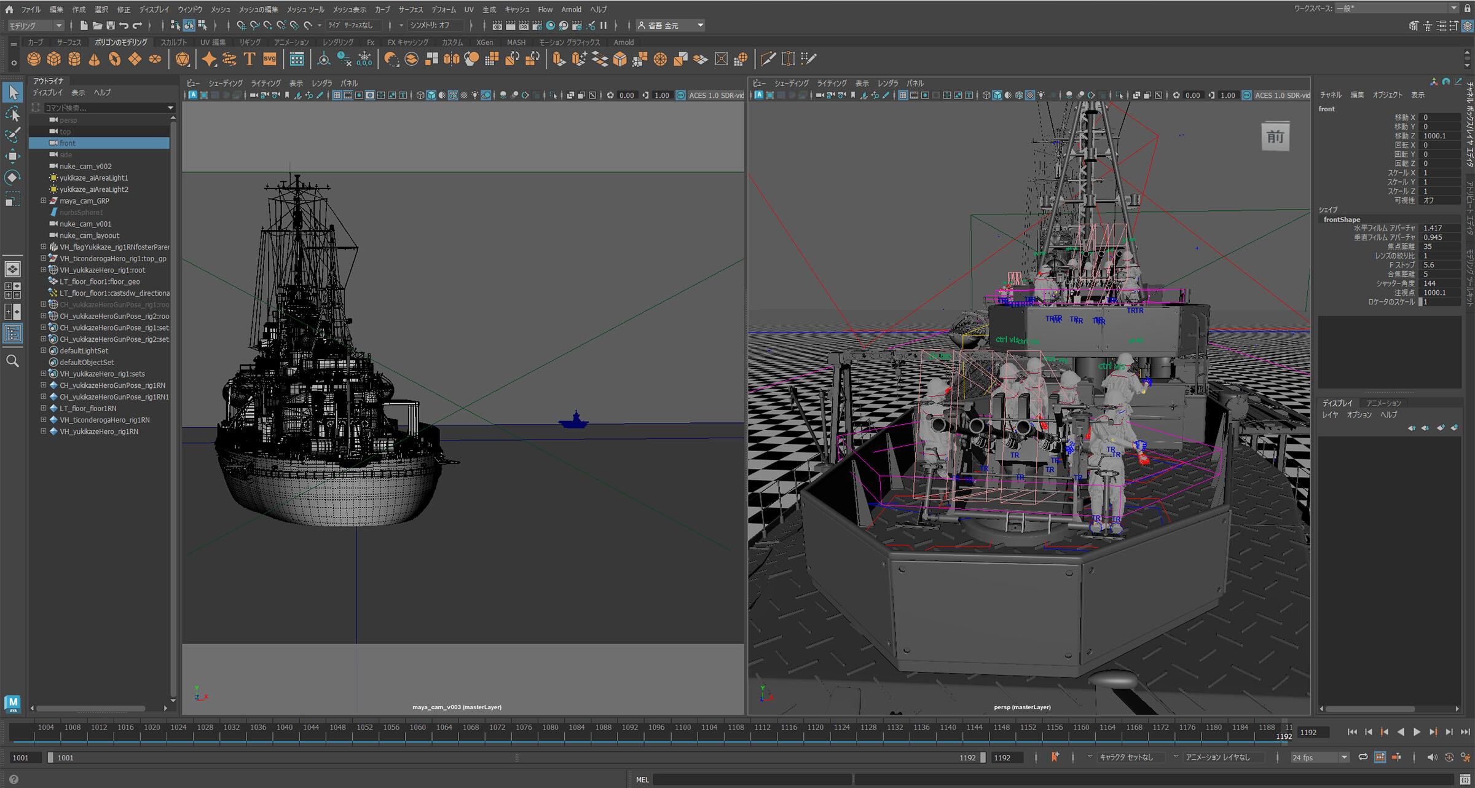This screenshot has width=1475, height=788.
Task: Toggle playback looping mode
Action: click(x=1363, y=757)
